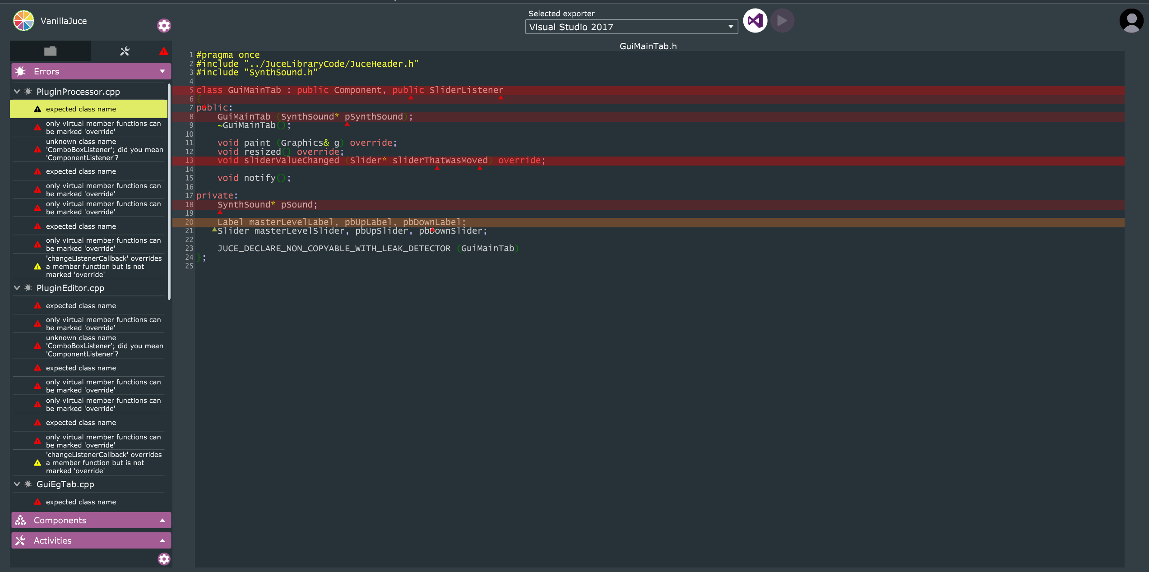Click the Errors panel title text

click(x=46, y=71)
